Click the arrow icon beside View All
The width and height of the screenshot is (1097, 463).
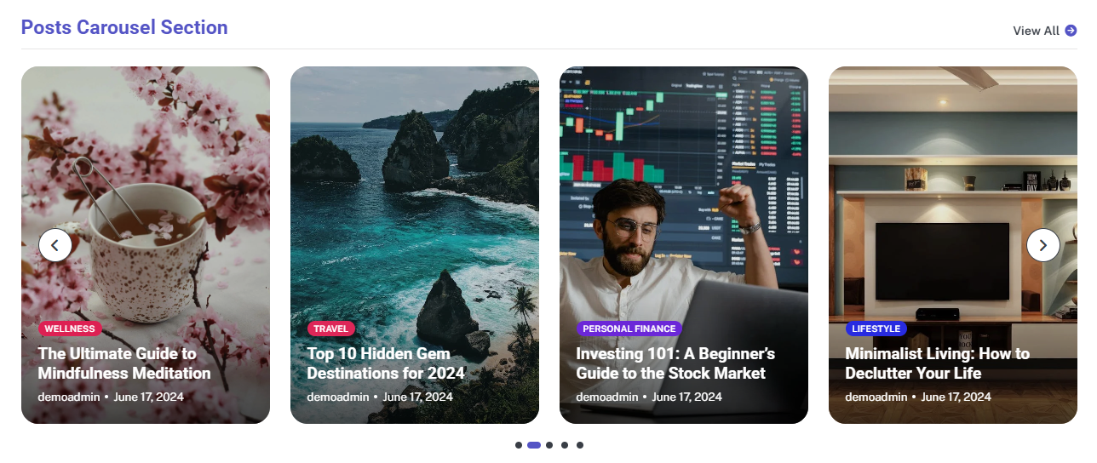coord(1071,31)
